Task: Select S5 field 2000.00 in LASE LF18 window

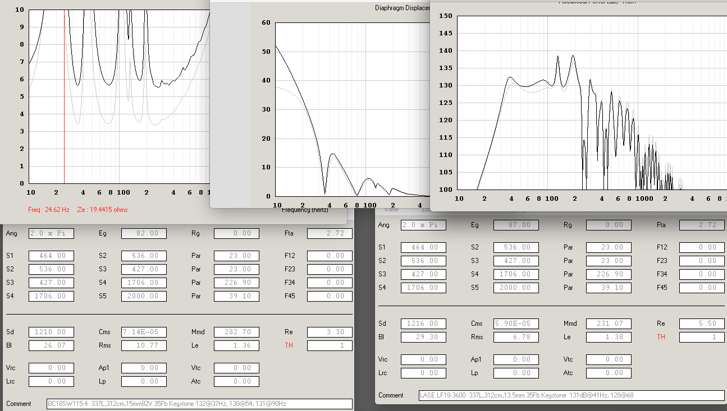Action: [x=516, y=288]
